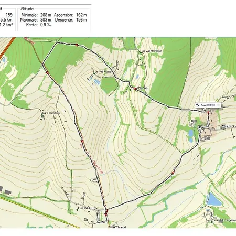
Task: Select the large blue lake near Ferme d'Orgeval
Action: tap(213, 199)
